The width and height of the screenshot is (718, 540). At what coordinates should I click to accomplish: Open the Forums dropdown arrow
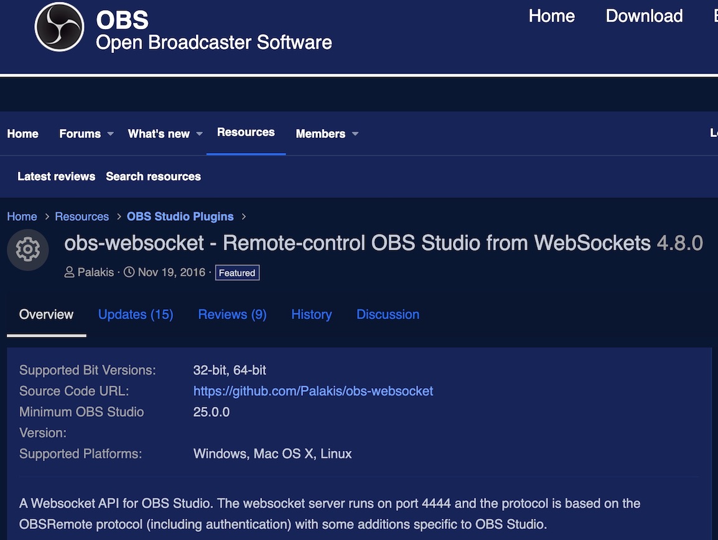(110, 134)
